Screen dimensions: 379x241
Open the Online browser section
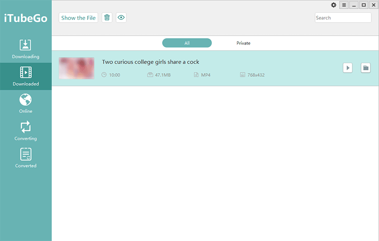(x=26, y=103)
